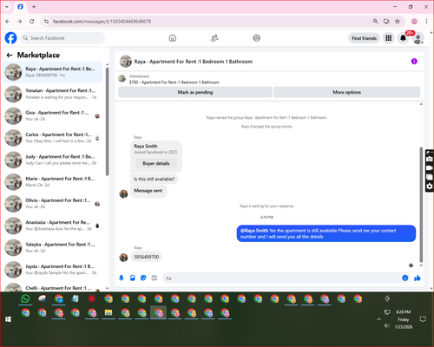Click the video recorder icon on the side toolbar

point(430,167)
